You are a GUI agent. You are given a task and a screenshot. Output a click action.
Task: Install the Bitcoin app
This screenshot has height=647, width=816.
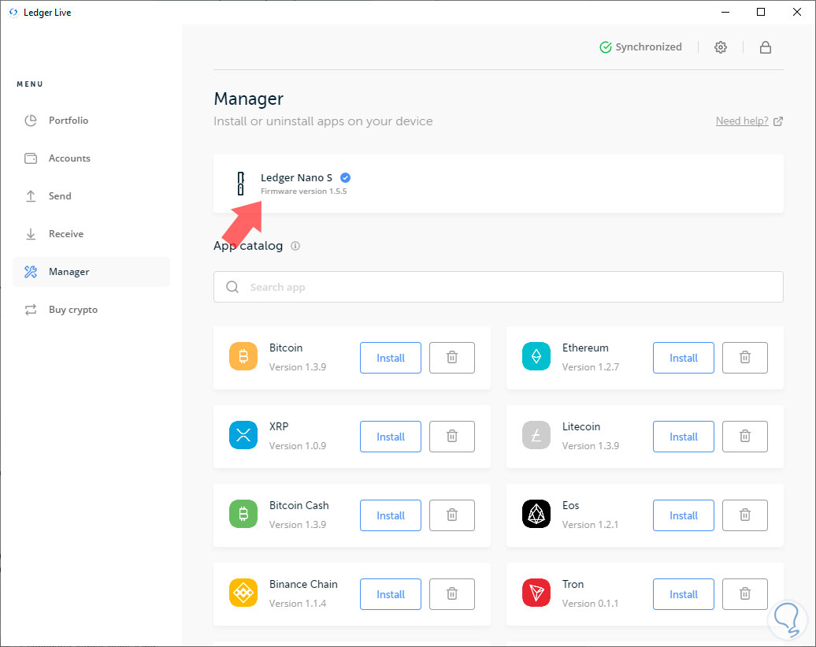pos(391,358)
